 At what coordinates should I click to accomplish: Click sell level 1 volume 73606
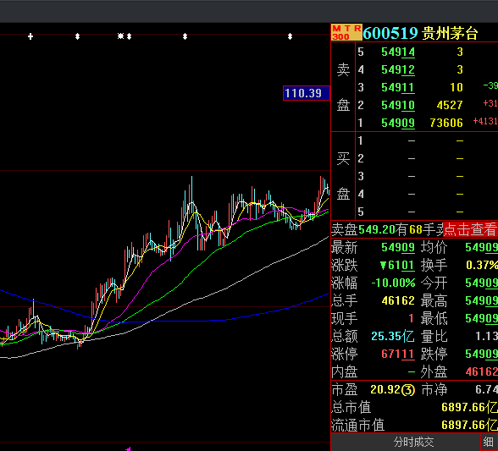click(446, 123)
